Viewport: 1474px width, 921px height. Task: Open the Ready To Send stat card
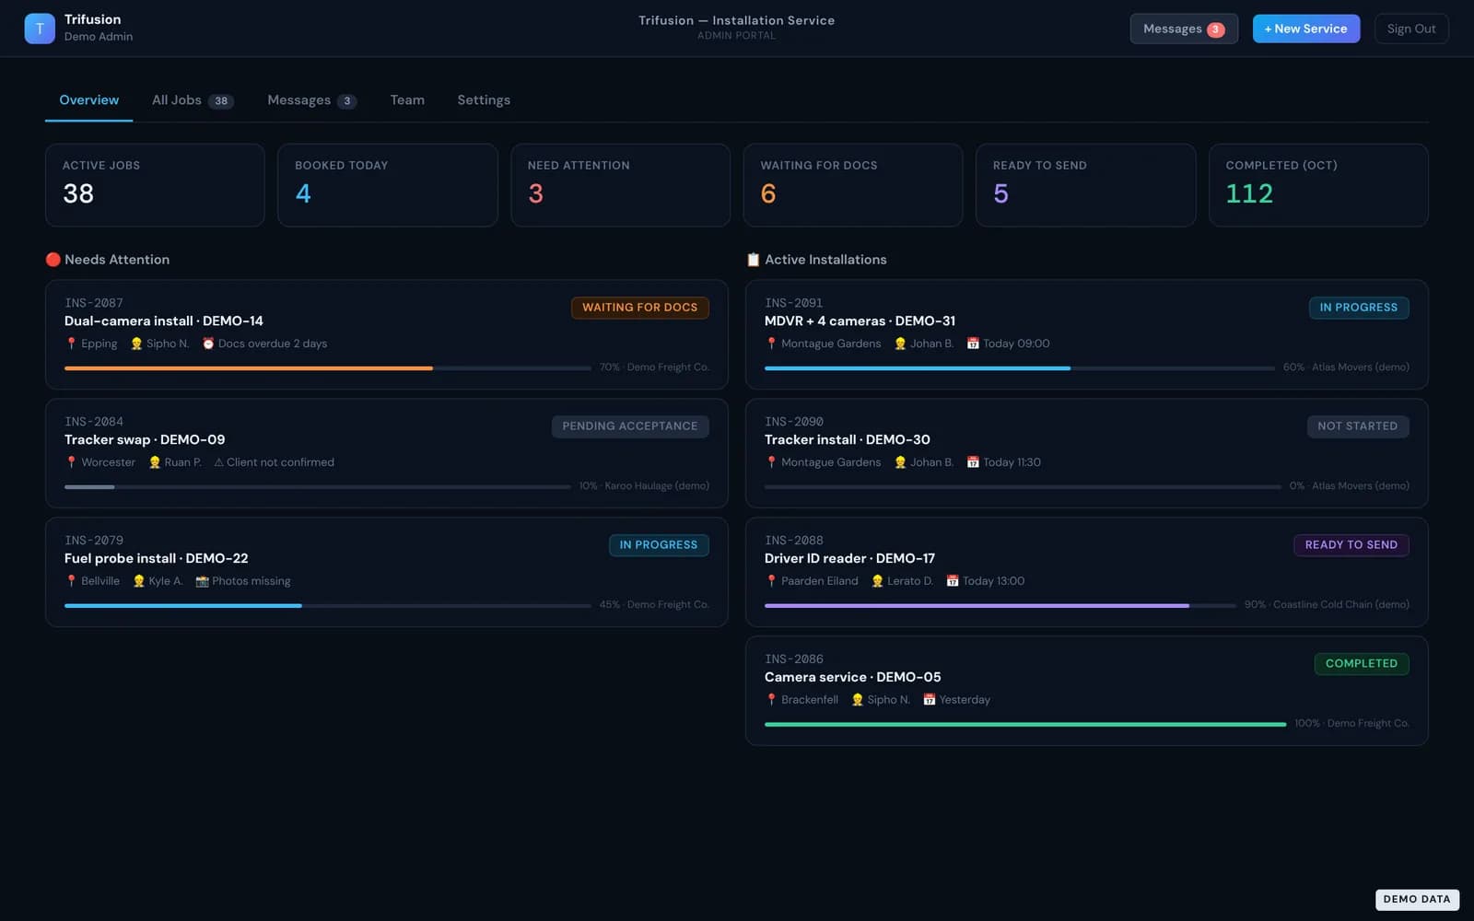click(1085, 185)
